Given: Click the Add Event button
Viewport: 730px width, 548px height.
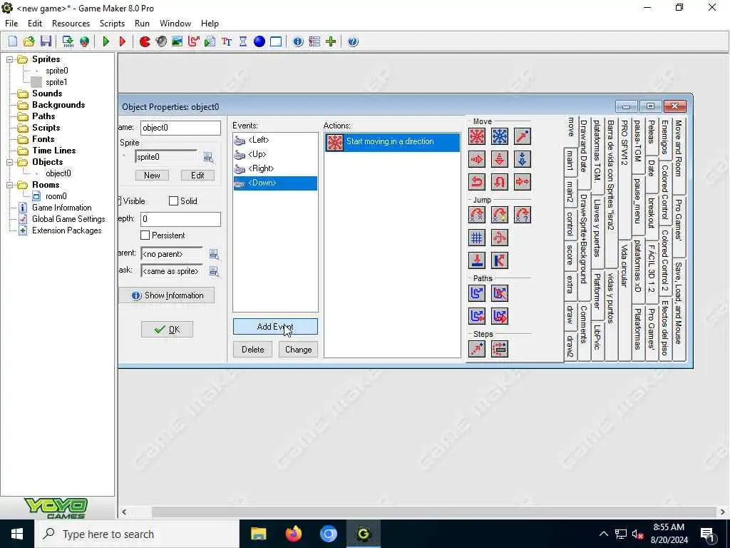Looking at the screenshot, I should (x=275, y=327).
